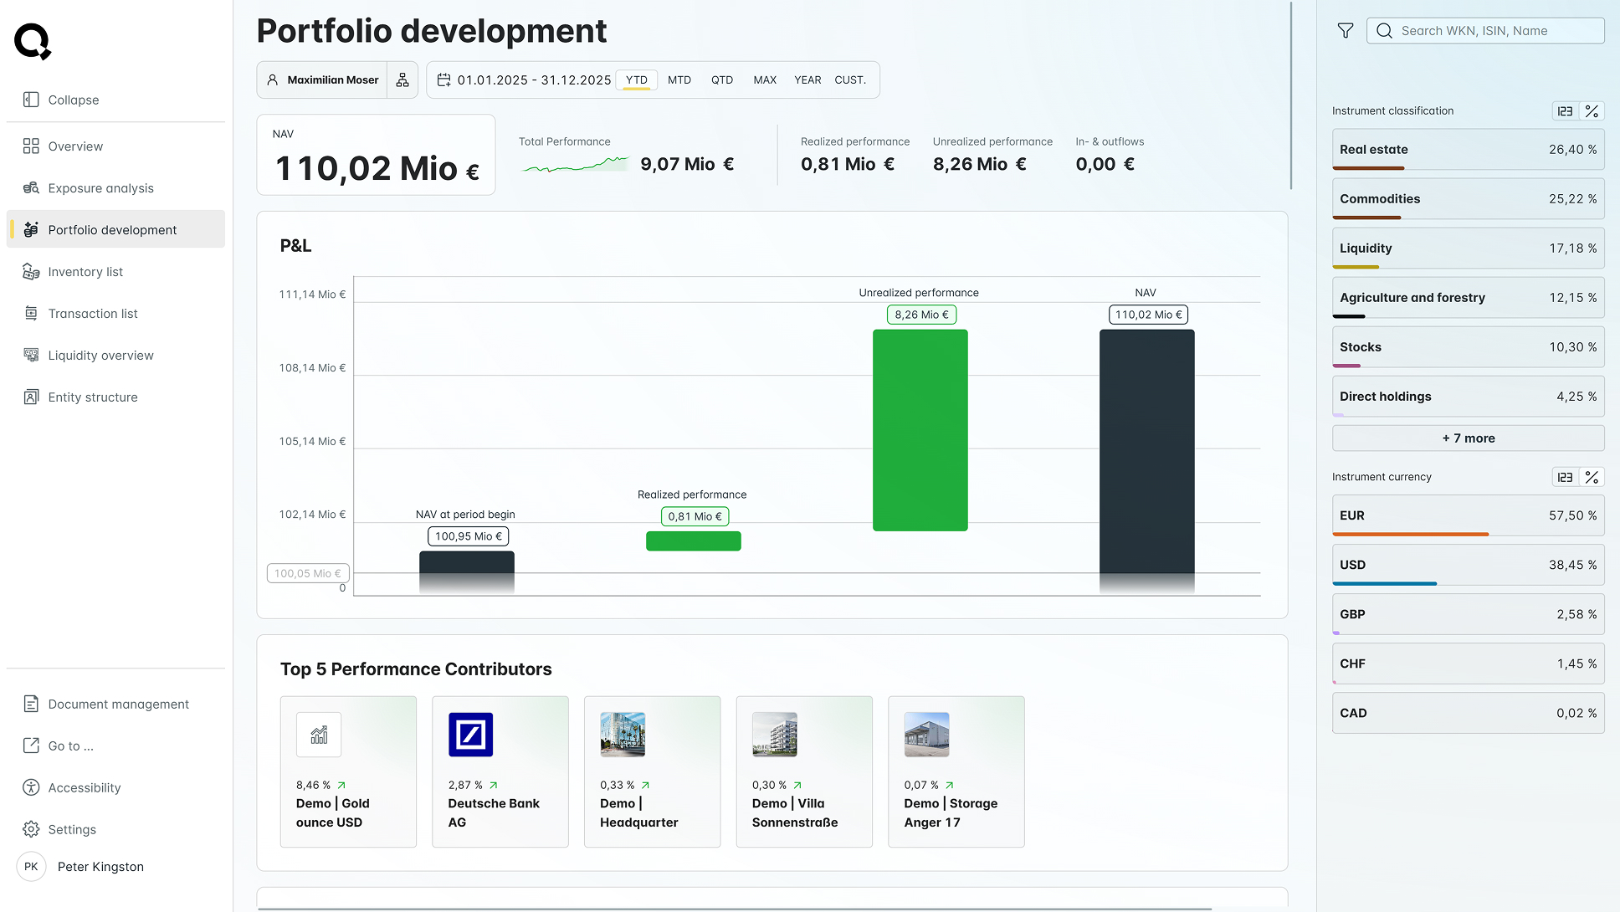Open Document management
Screen dimensions: 1620x912
tap(118, 704)
